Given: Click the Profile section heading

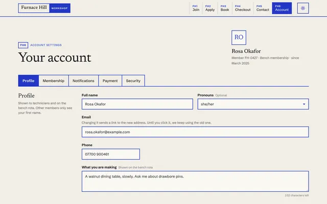Looking at the screenshot, I should coord(26,95).
